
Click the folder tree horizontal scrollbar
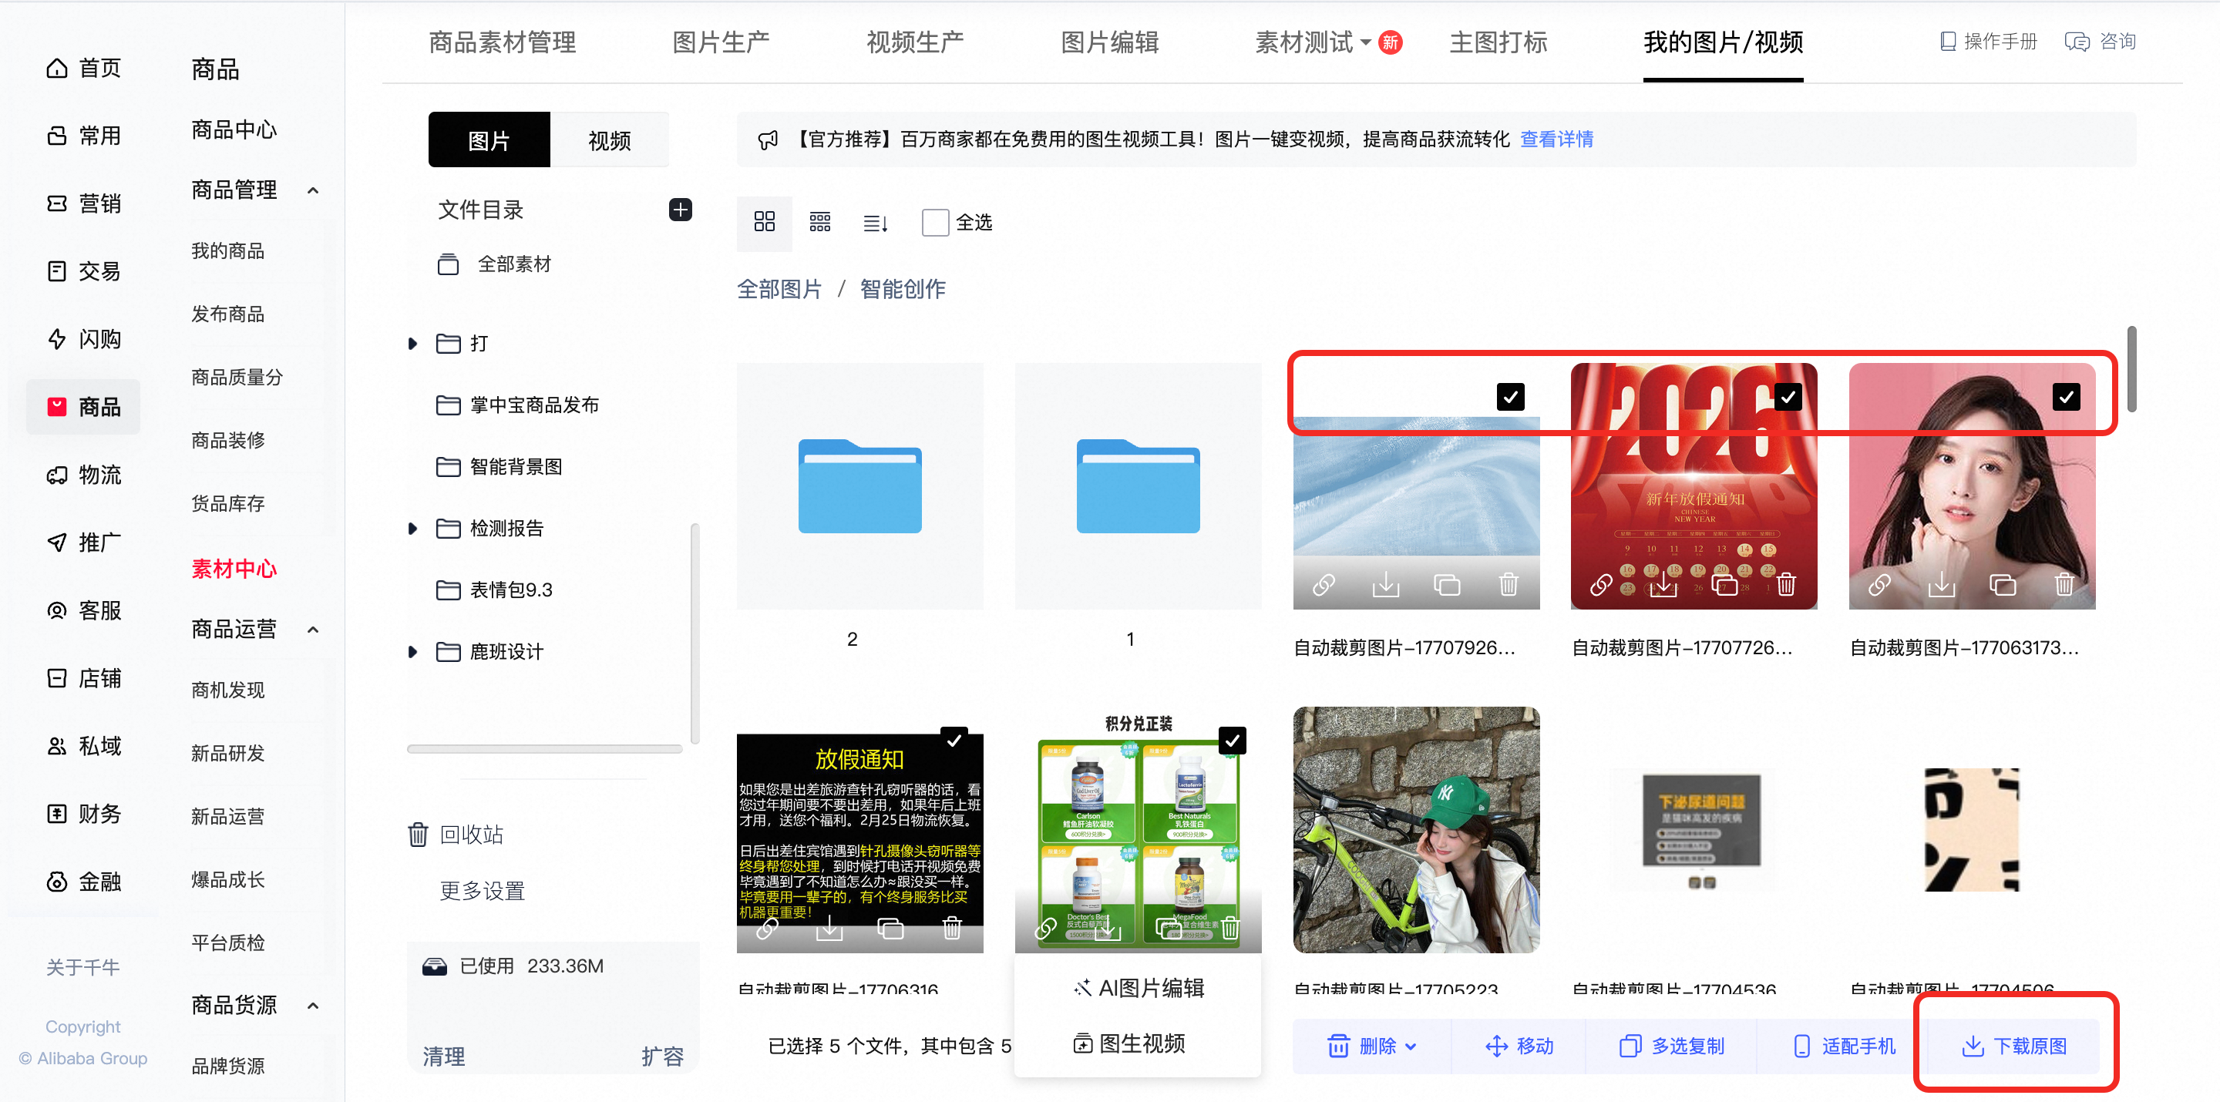(x=545, y=749)
